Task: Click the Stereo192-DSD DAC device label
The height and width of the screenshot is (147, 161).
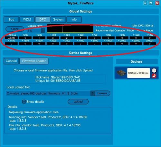Action: [x=138, y=73]
